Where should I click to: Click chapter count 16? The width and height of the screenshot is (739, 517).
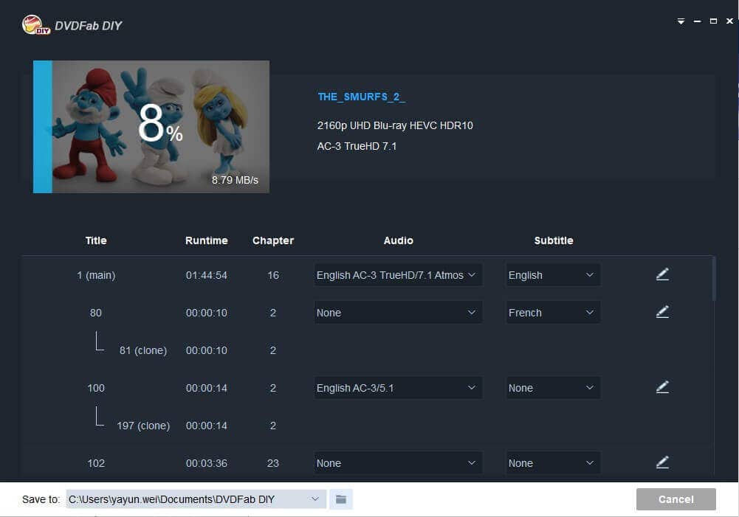pyautogui.click(x=273, y=275)
